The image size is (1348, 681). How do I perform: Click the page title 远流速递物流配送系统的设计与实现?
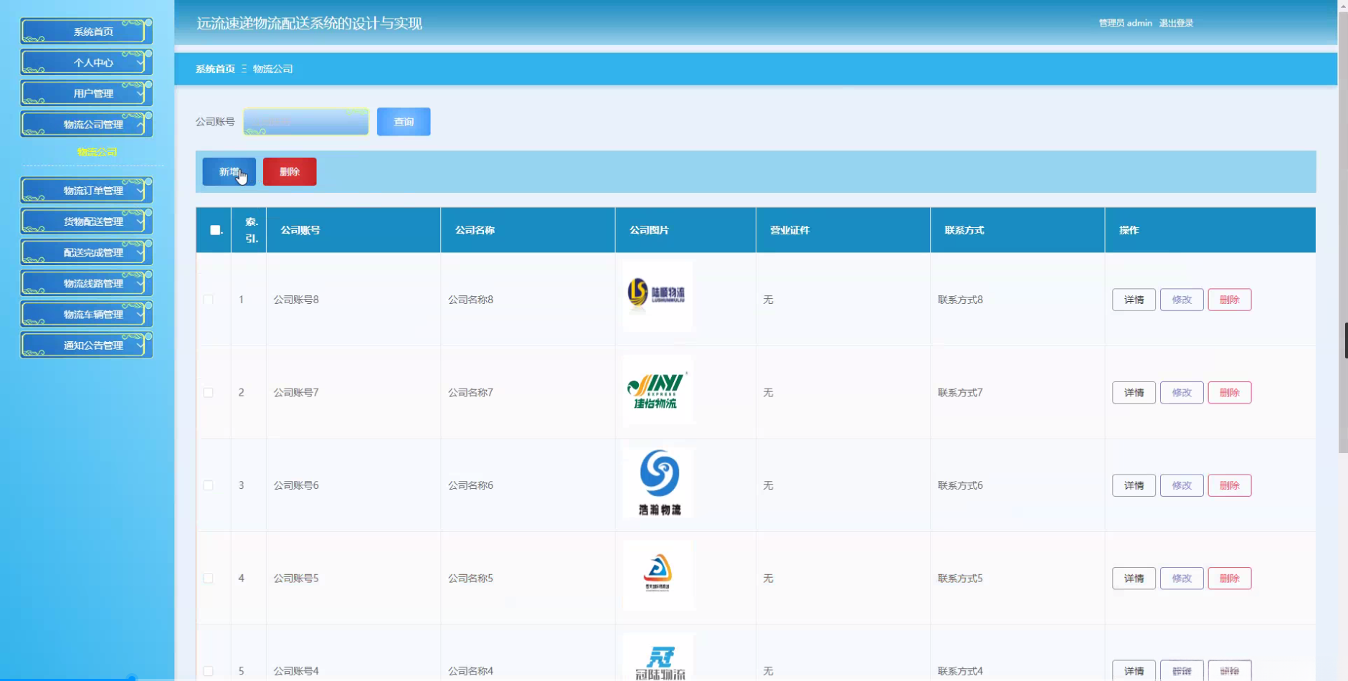click(x=309, y=24)
